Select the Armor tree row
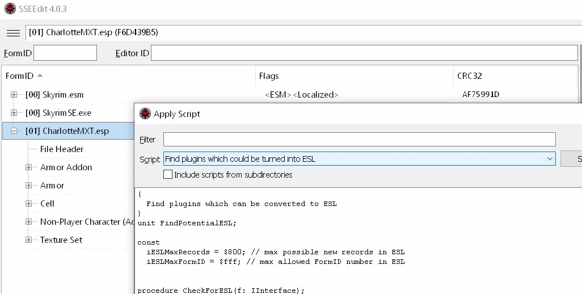 tap(52, 186)
